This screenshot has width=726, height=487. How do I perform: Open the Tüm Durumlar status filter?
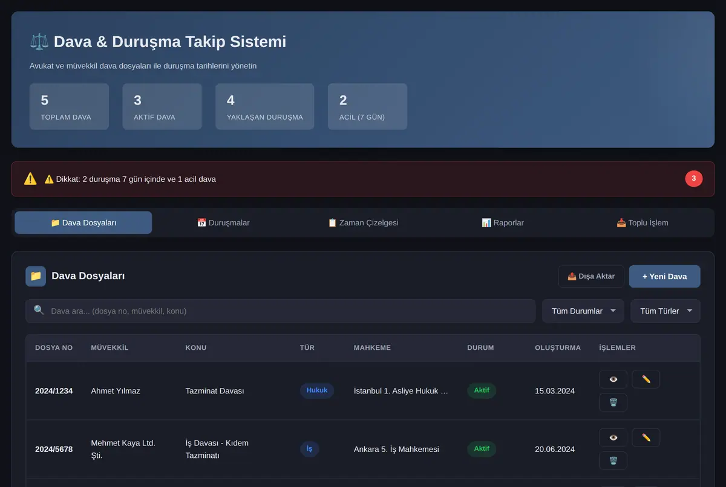click(x=583, y=311)
